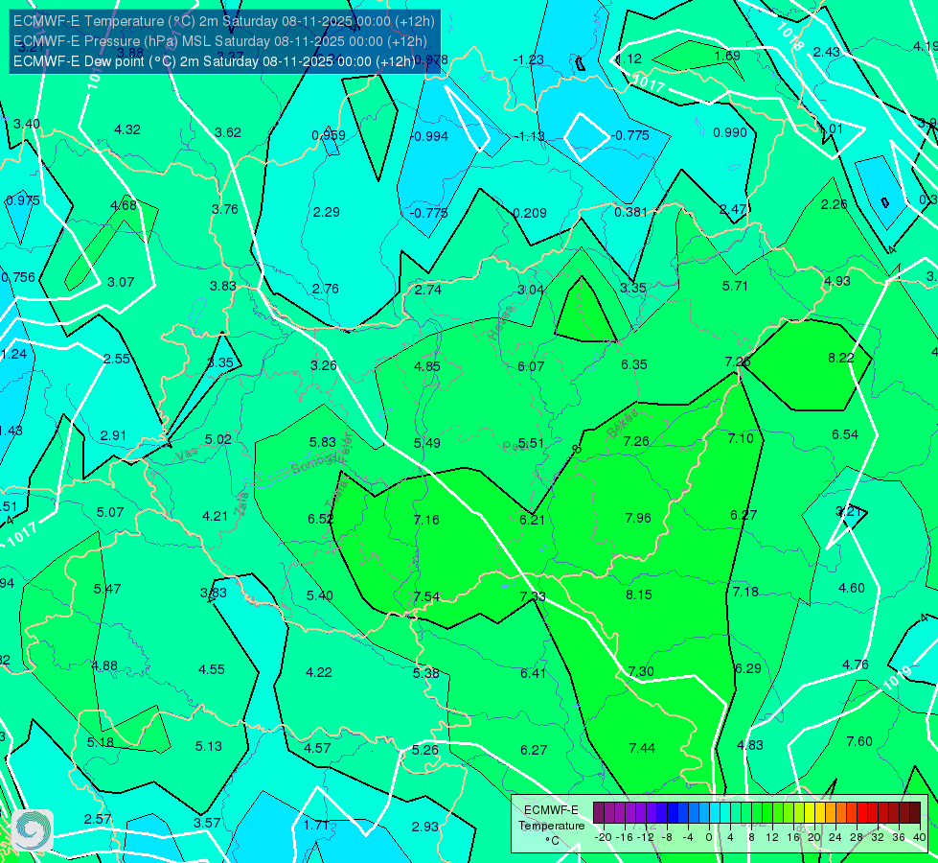Click the 4.21 temperature value
Image resolution: width=938 pixels, height=863 pixels.
click(216, 516)
